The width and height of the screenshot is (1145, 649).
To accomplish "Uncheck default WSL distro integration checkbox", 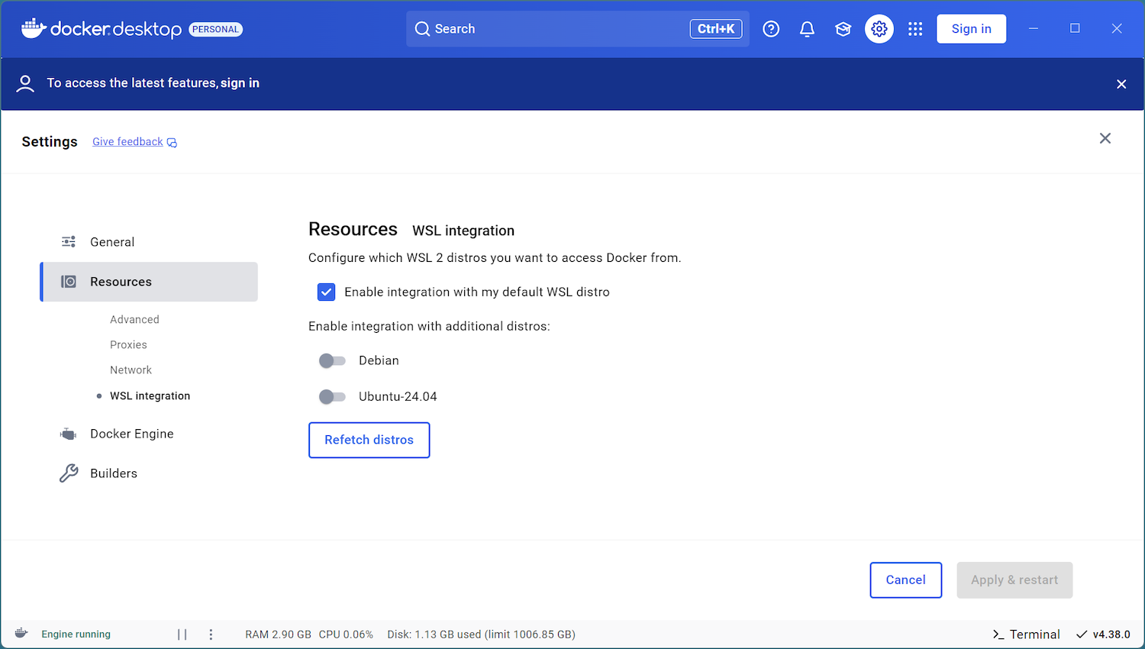I will [326, 292].
